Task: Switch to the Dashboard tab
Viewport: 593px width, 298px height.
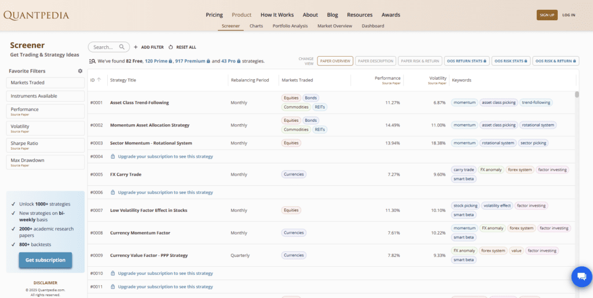Action: [373, 26]
